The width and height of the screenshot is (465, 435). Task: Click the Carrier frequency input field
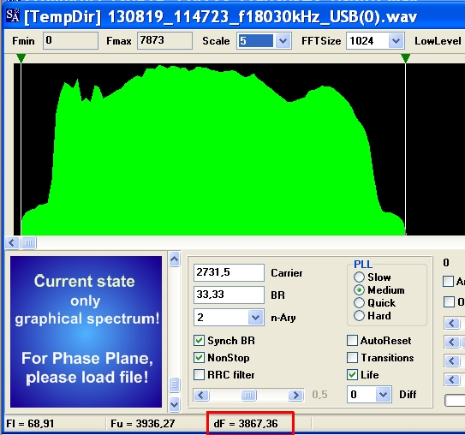click(229, 272)
